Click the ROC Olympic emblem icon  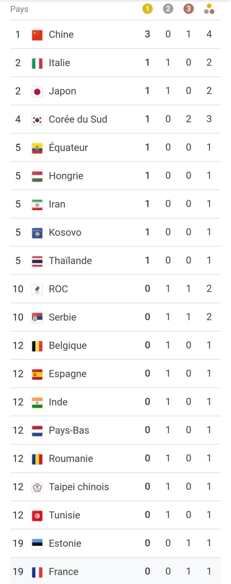click(x=37, y=289)
